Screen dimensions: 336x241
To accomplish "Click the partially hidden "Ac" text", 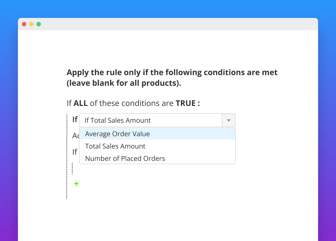I will point(76,136).
